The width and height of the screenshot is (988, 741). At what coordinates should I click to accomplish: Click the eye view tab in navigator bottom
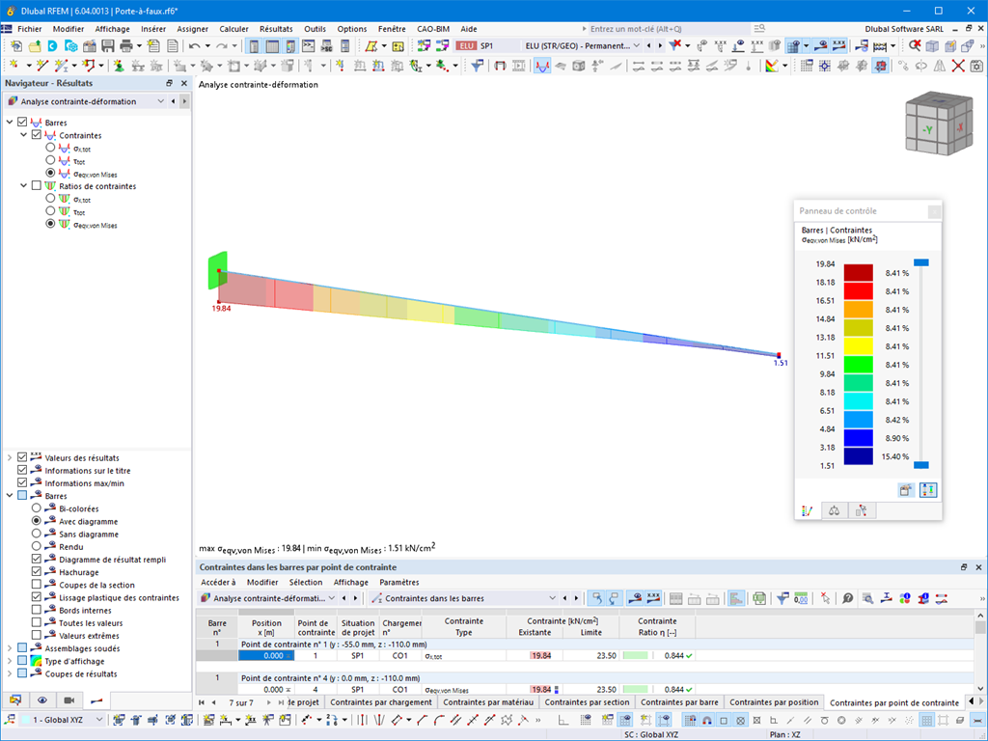pyautogui.click(x=42, y=700)
